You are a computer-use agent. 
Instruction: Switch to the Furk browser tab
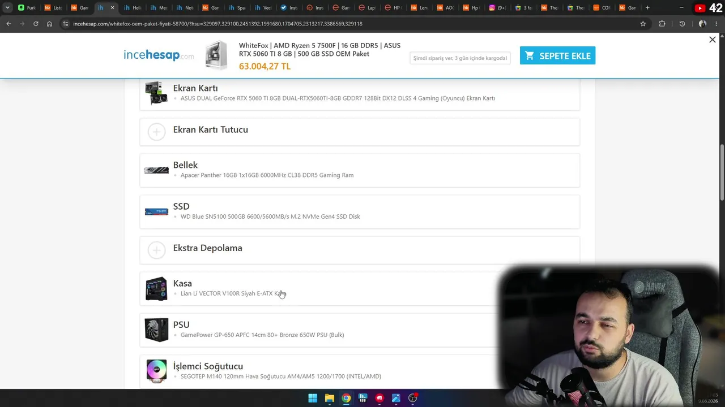coord(27,8)
